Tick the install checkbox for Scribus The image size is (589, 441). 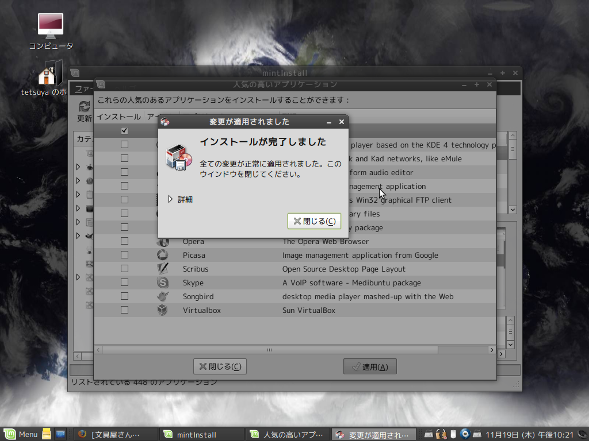(x=124, y=269)
